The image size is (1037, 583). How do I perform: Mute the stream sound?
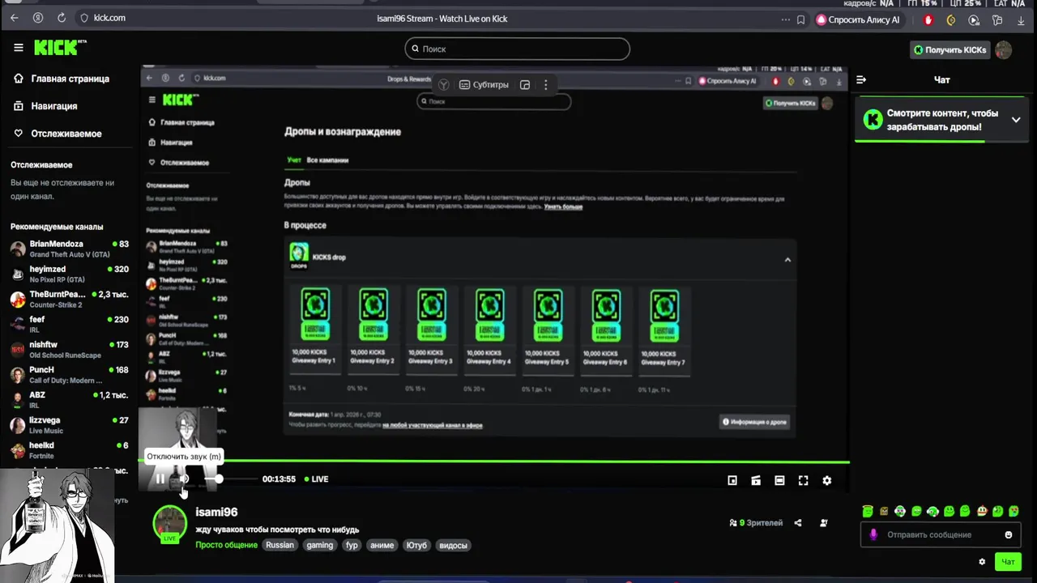coord(183,479)
